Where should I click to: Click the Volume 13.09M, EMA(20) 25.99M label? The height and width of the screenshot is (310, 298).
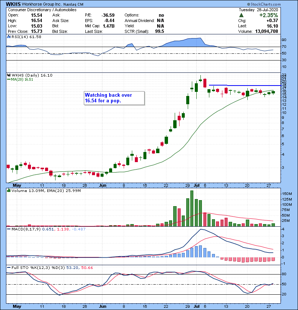(46, 190)
